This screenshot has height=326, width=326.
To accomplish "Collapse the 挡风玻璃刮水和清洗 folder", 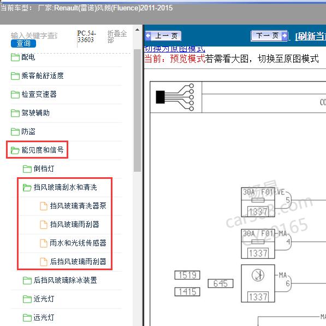I will [66, 187].
